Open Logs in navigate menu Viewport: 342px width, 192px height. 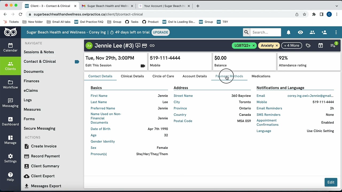[x=28, y=100]
